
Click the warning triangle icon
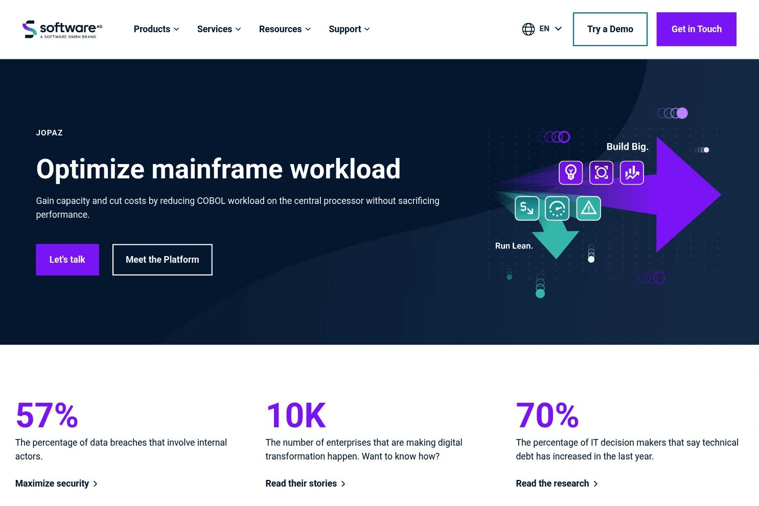pos(588,208)
